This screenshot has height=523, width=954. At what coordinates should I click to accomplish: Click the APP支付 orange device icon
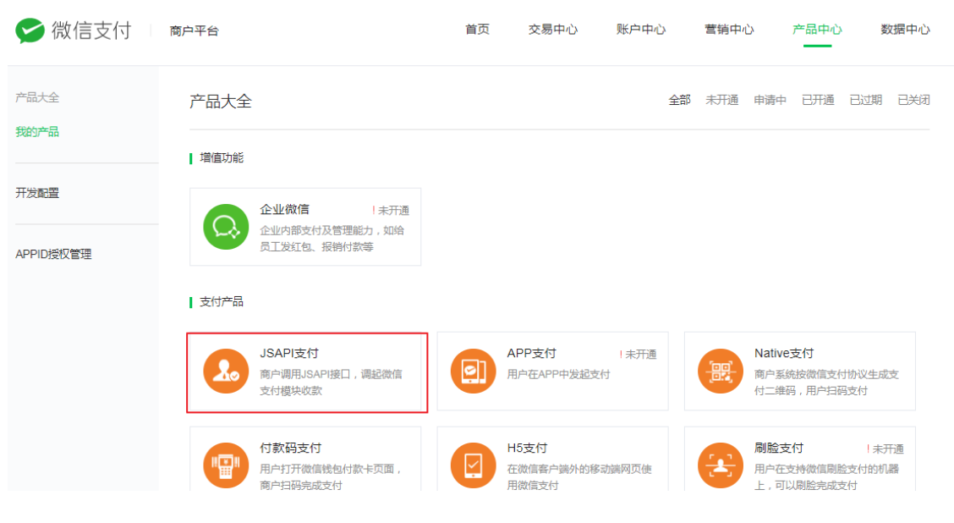[474, 371]
